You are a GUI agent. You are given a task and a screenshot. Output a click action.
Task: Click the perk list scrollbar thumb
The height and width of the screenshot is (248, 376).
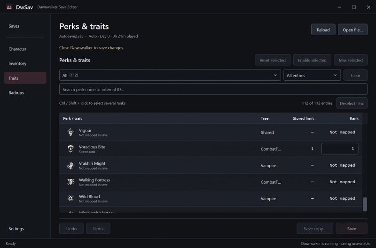[365, 204]
